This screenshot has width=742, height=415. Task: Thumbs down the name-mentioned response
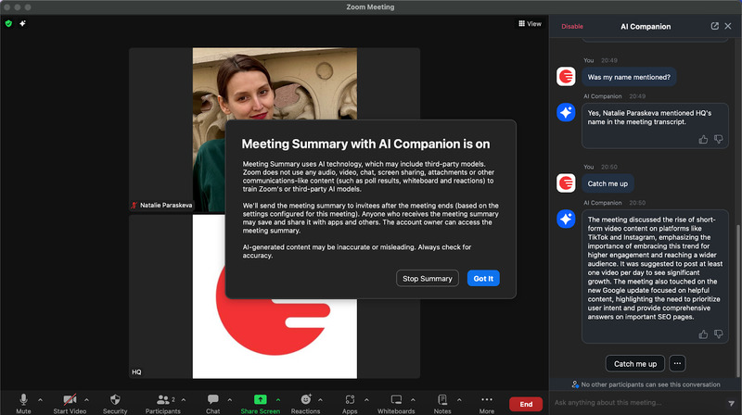[x=718, y=140]
